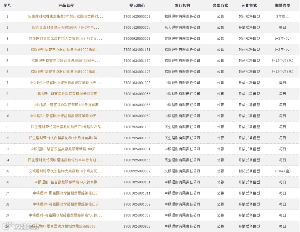This screenshot has width=300, height=232.
Task: Click 1-3年(含) term in row 15
Action: pos(282,171)
